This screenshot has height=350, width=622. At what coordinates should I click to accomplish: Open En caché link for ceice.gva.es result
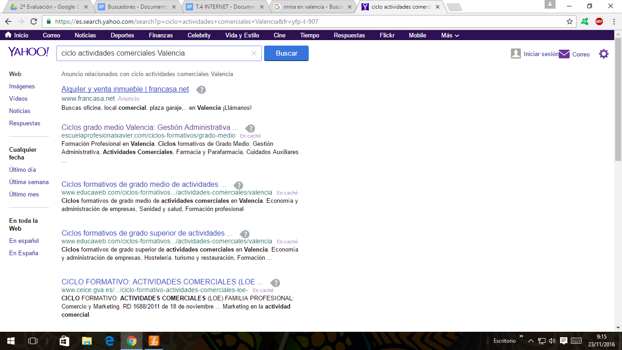(x=263, y=291)
